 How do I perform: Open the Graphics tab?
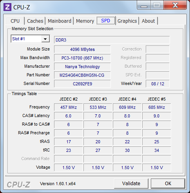pos(127,21)
